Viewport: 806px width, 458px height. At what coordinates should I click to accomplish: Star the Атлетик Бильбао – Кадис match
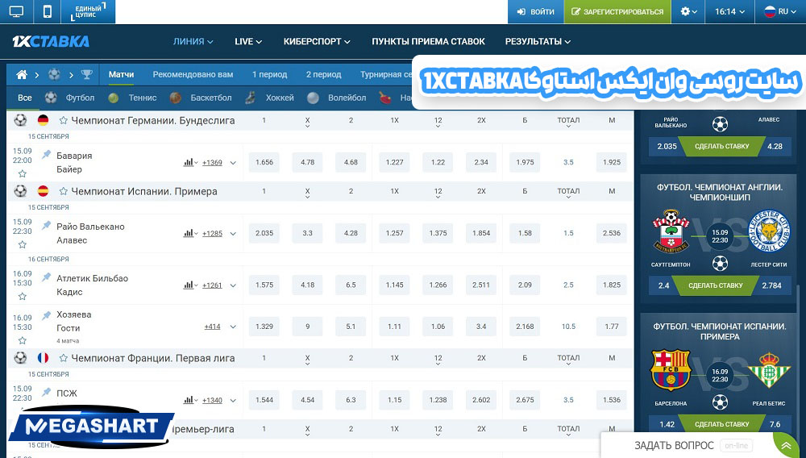22,297
